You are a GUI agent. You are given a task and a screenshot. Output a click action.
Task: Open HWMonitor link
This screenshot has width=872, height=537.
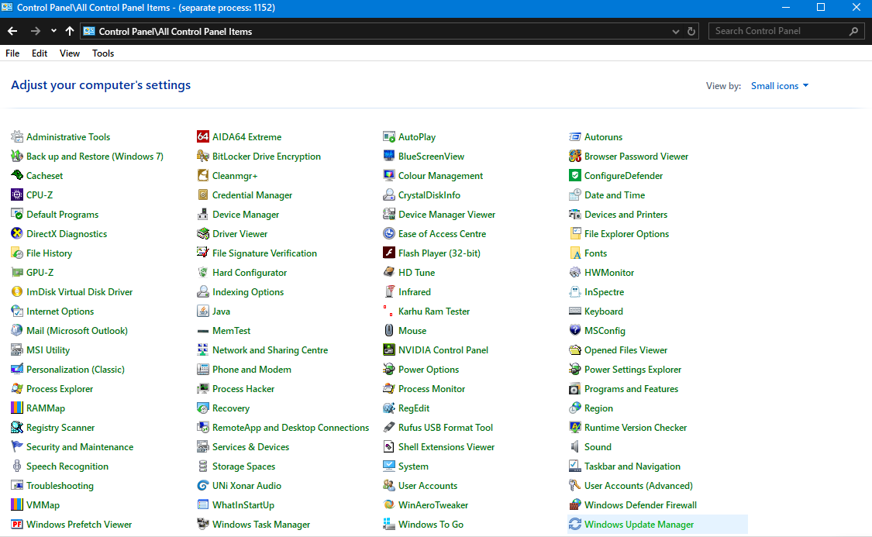tap(609, 273)
